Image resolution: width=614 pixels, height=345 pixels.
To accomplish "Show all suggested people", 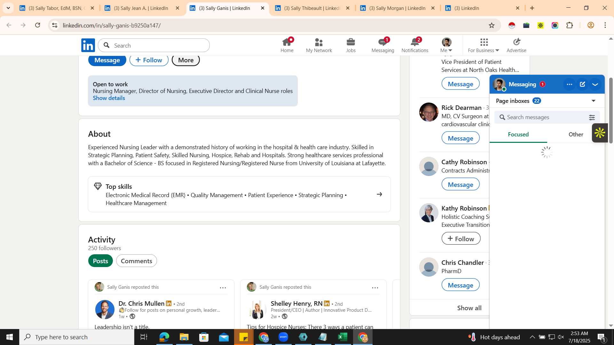I will [469, 308].
